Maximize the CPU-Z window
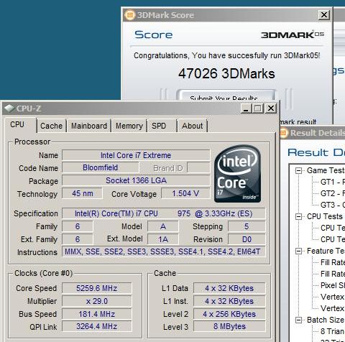This screenshot has height=342, width=345. 258,108
